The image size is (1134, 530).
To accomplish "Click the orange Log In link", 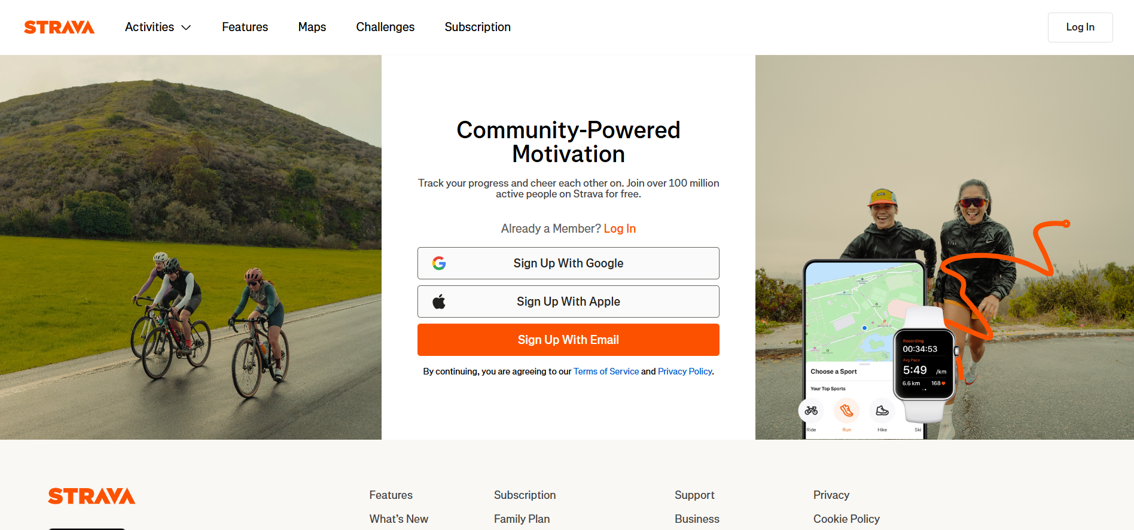I will coord(620,229).
